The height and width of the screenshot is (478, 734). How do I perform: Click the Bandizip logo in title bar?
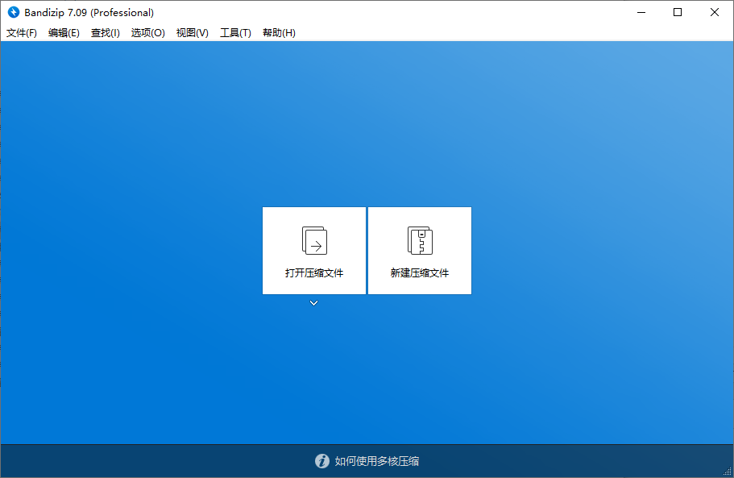tap(14, 13)
